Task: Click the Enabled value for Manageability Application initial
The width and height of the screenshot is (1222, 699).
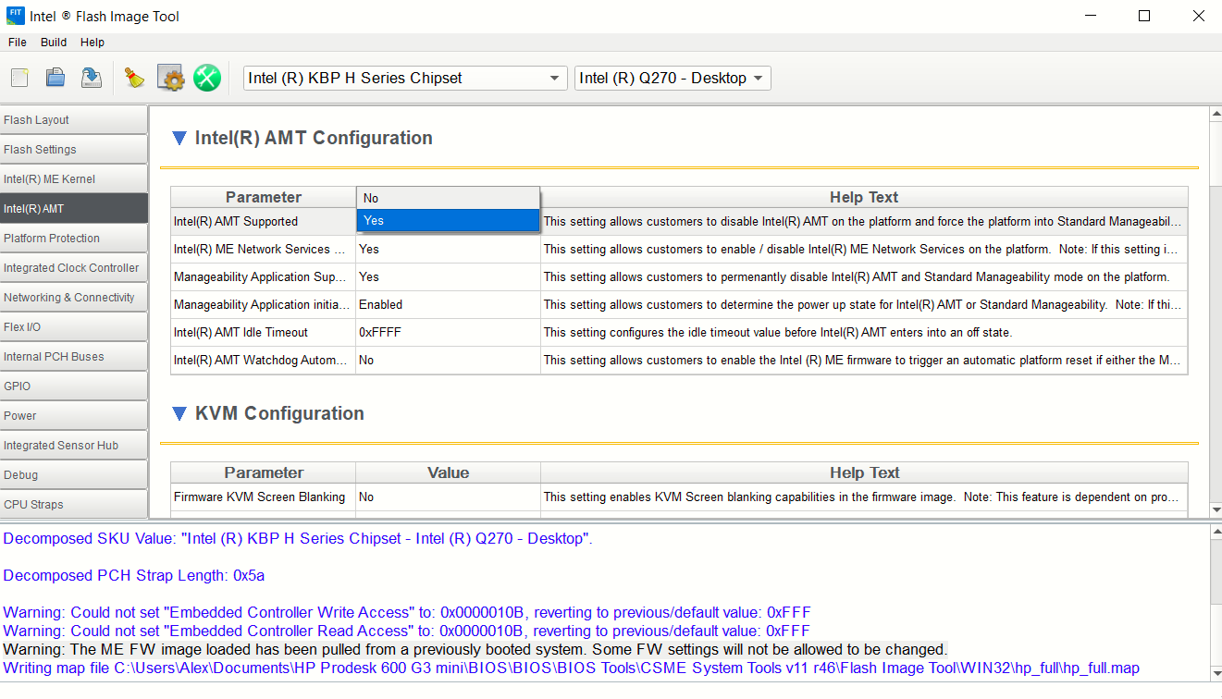Action: 449,305
